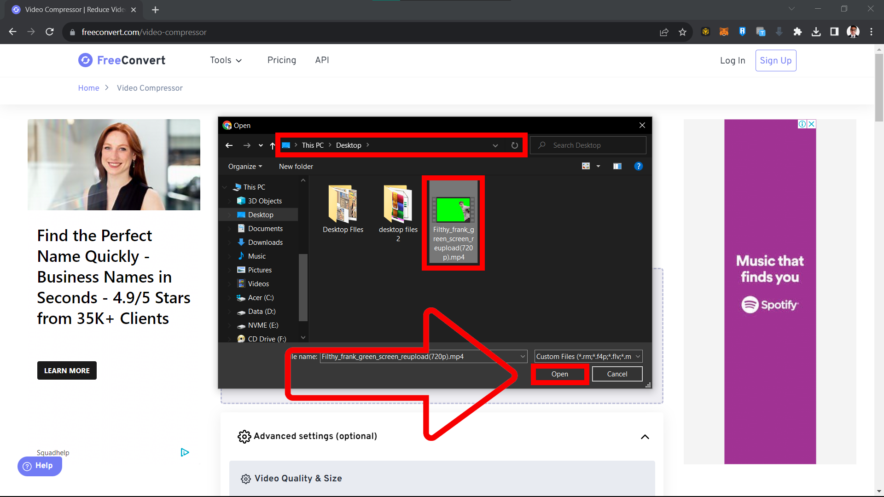Click the Help question mark in Open dialog
This screenshot has width=884, height=497.
tap(639, 166)
